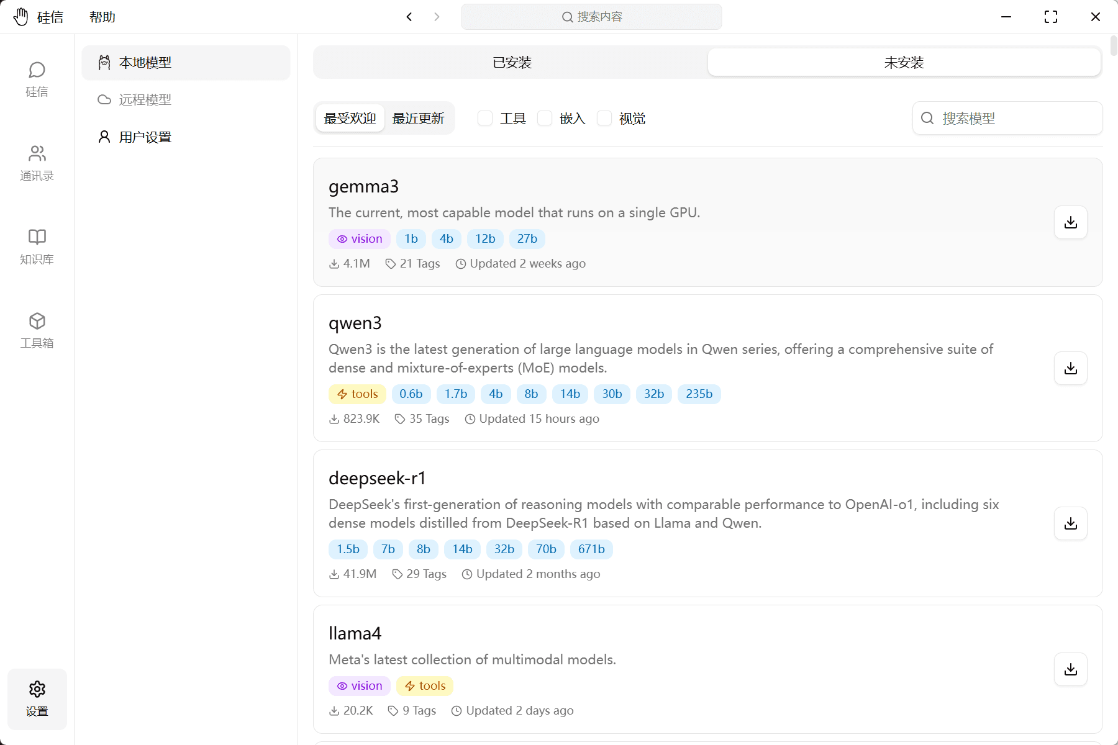Image resolution: width=1118 pixels, height=745 pixels.
Task: Select the 14b size tag of qwen3
Action: 570,394
